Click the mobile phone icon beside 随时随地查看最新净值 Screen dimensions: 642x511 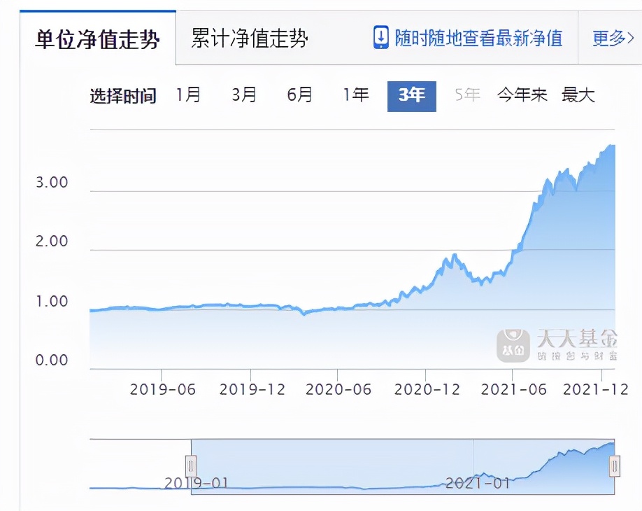tap(380, 38)
